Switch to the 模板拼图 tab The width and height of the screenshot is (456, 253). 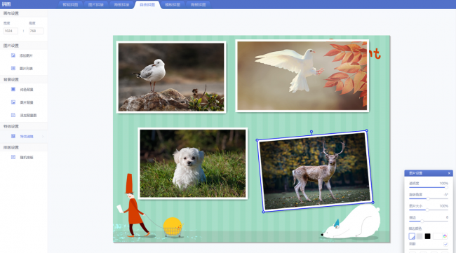(x=173, y=5)
